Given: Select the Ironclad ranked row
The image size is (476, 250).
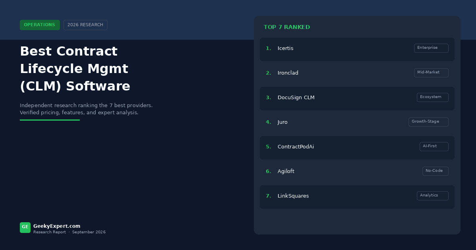Looking at the screenshot, I should click(x=357, y=74).
